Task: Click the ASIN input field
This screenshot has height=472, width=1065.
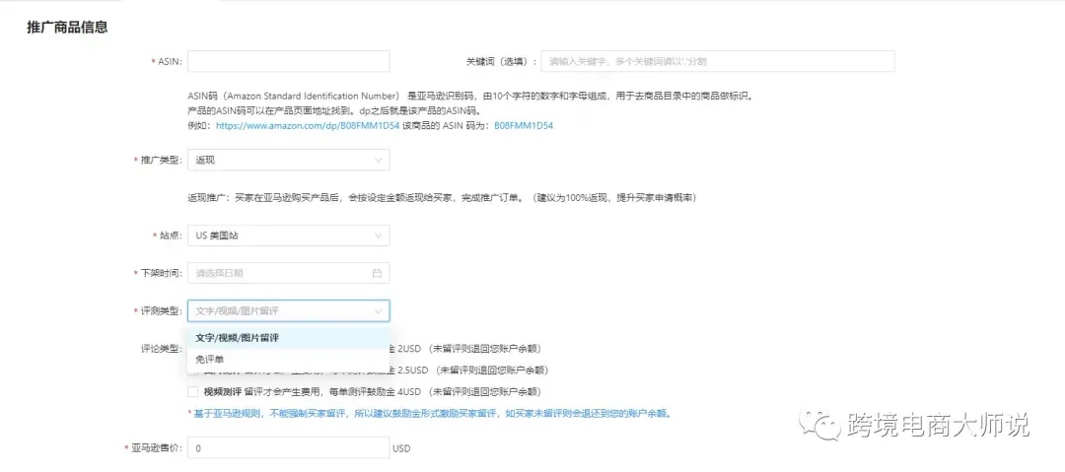Action: click(288, 61)
